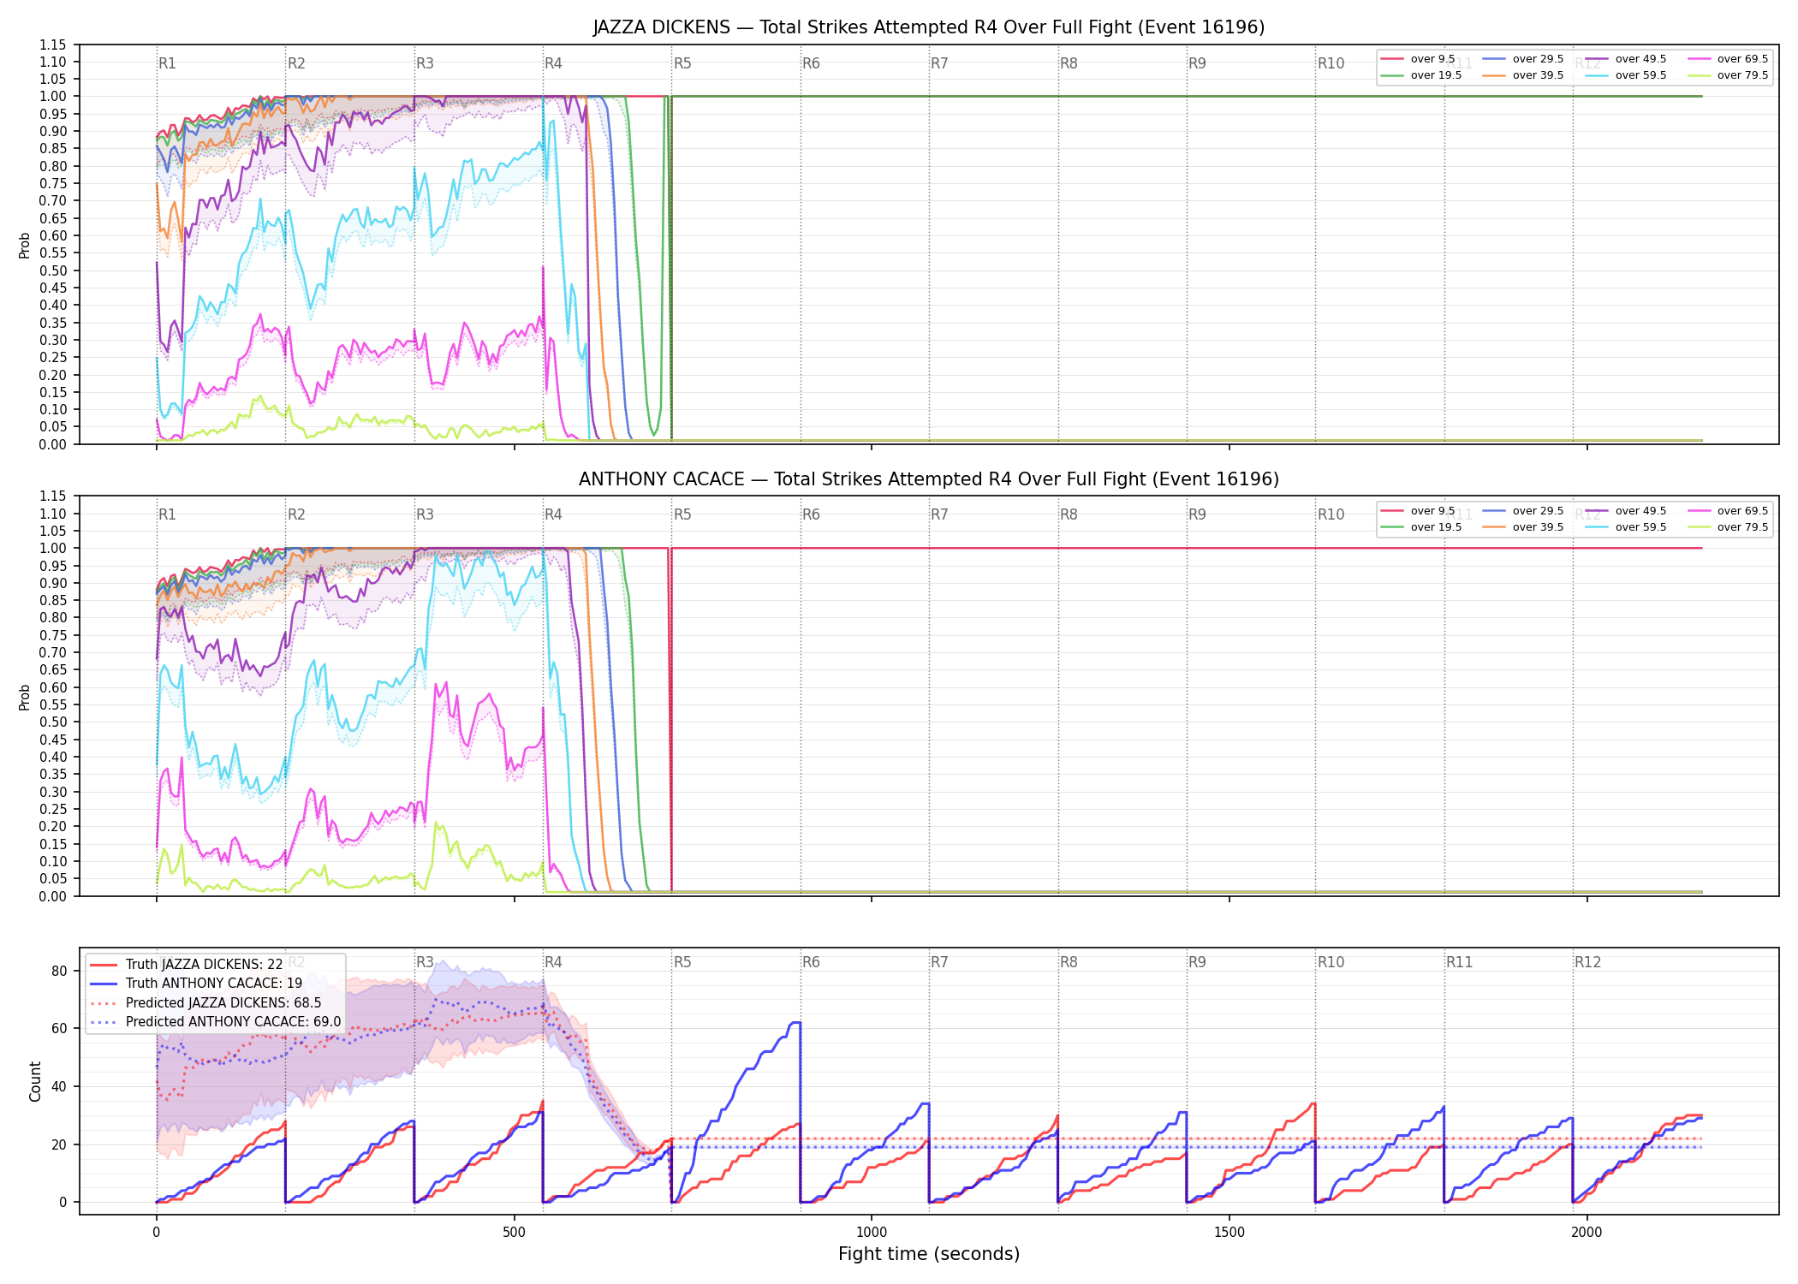The image size is (1798, 1284).
Task: Click the 1000 tick on the x-axis
Action: [x=872, y=1233]
